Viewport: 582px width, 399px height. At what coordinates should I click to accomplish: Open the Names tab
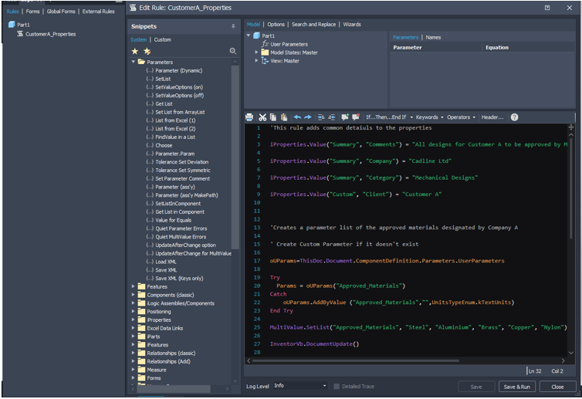(x=433, y=38)
